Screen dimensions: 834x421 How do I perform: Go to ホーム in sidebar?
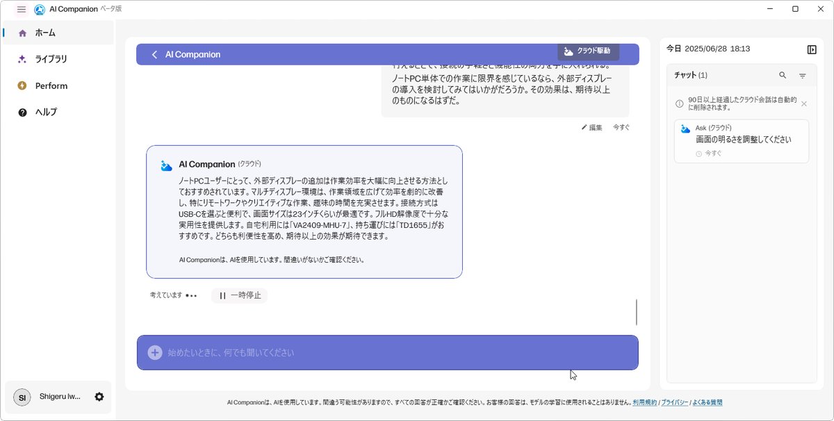point(58,33)
